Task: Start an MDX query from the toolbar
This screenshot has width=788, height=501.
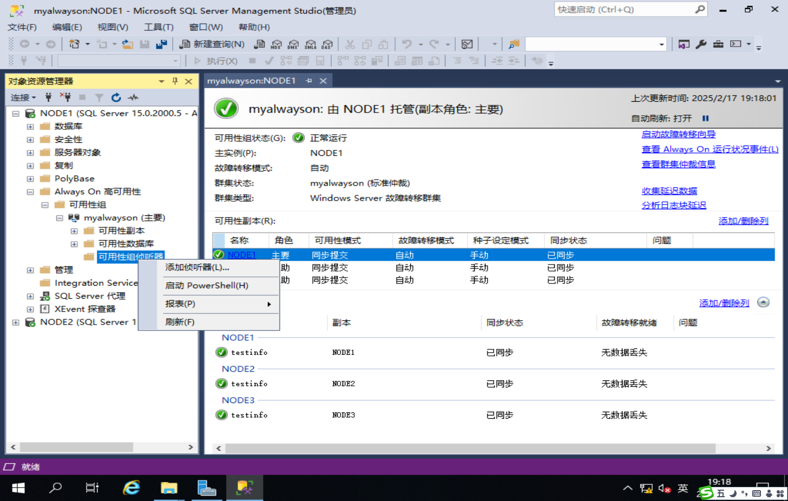Action: (277, 44)
